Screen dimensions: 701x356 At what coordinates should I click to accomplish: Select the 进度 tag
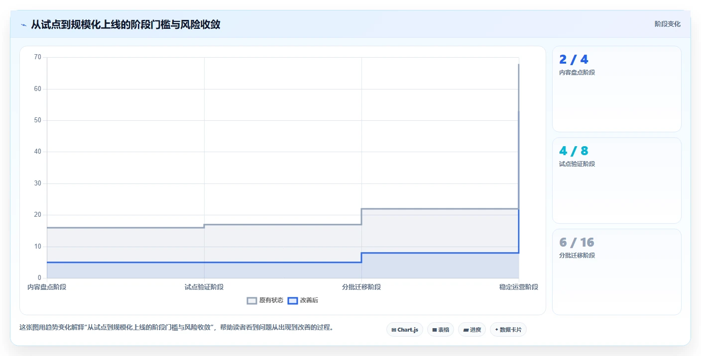[x=472, y=330]
